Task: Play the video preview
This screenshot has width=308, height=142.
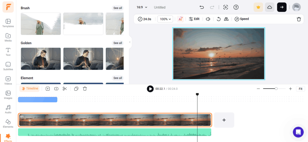Action: click(x=150, y=89)
